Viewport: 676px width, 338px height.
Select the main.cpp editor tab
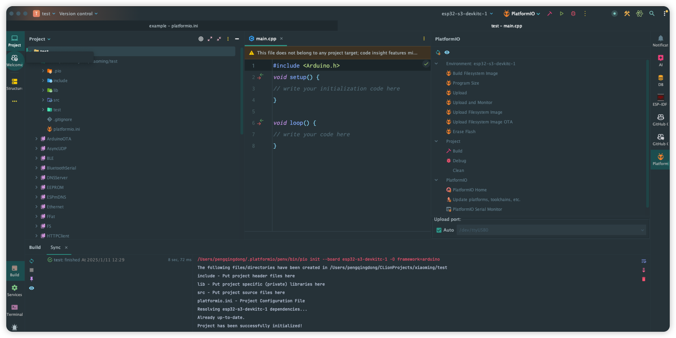click(266, 39)
